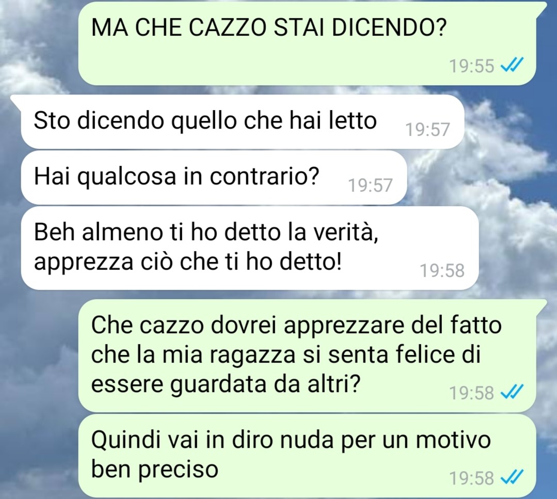Tap the word 'DICENDO?' in the top bubble
Screen dimensions: 557x499
point(388,28)
